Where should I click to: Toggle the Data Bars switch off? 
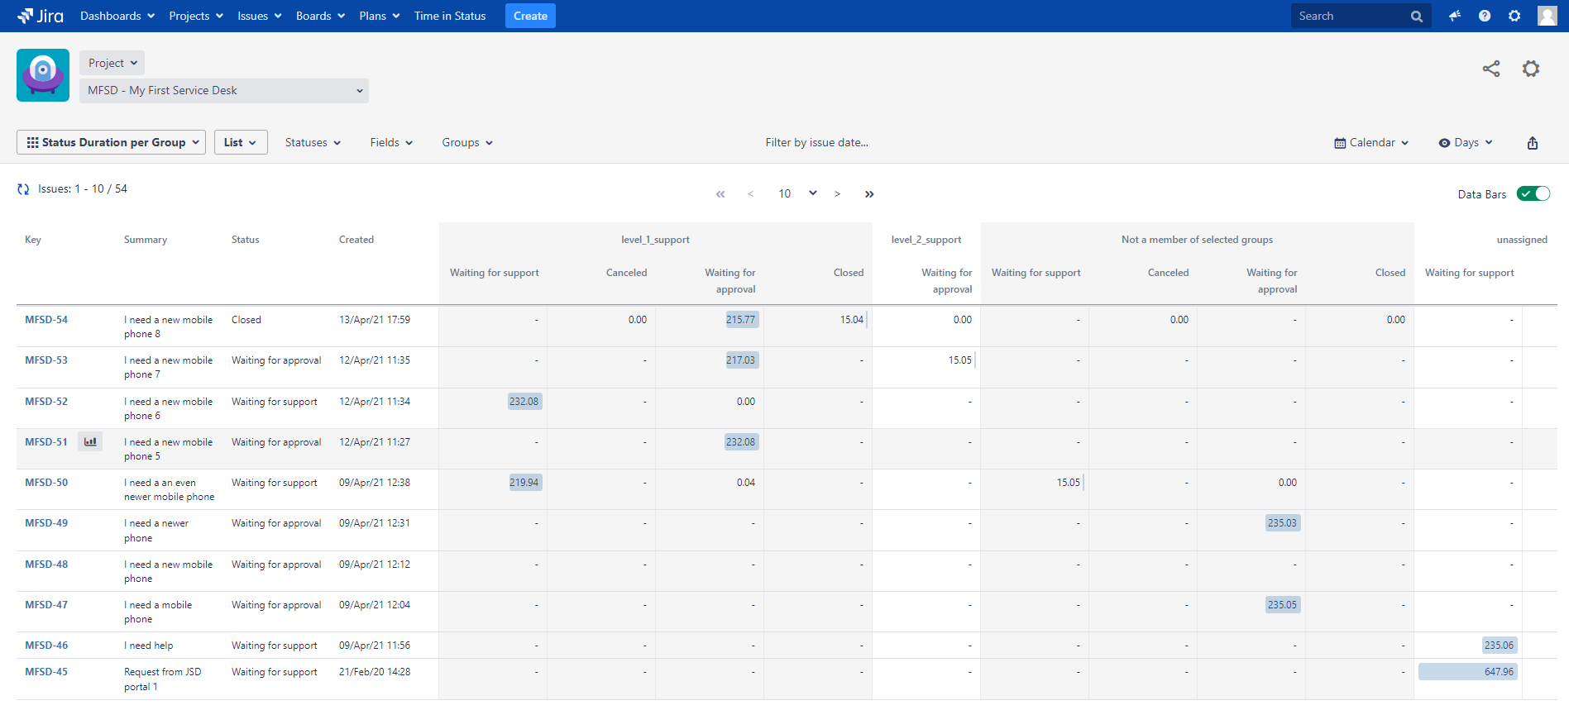click(x=1533, y=194)
